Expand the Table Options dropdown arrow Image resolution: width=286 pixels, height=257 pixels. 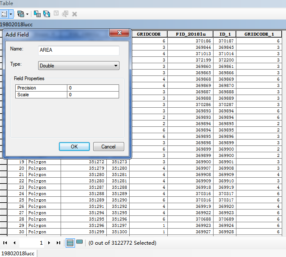11,14
